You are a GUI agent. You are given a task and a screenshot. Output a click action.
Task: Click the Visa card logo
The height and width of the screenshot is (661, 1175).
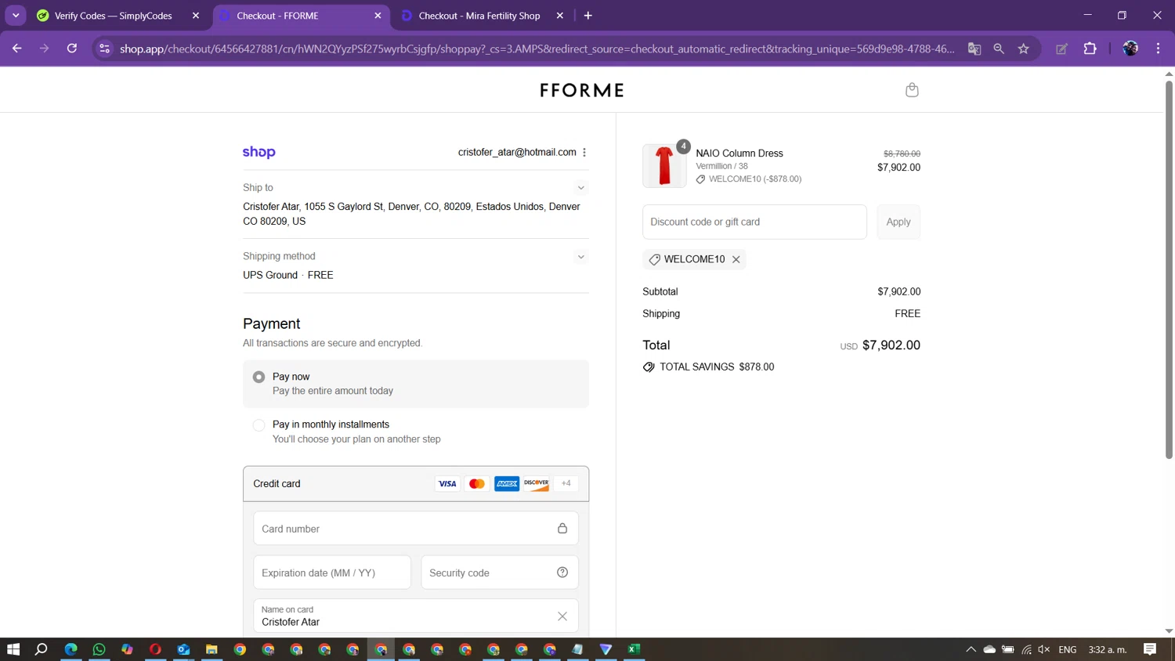[447, 484]
